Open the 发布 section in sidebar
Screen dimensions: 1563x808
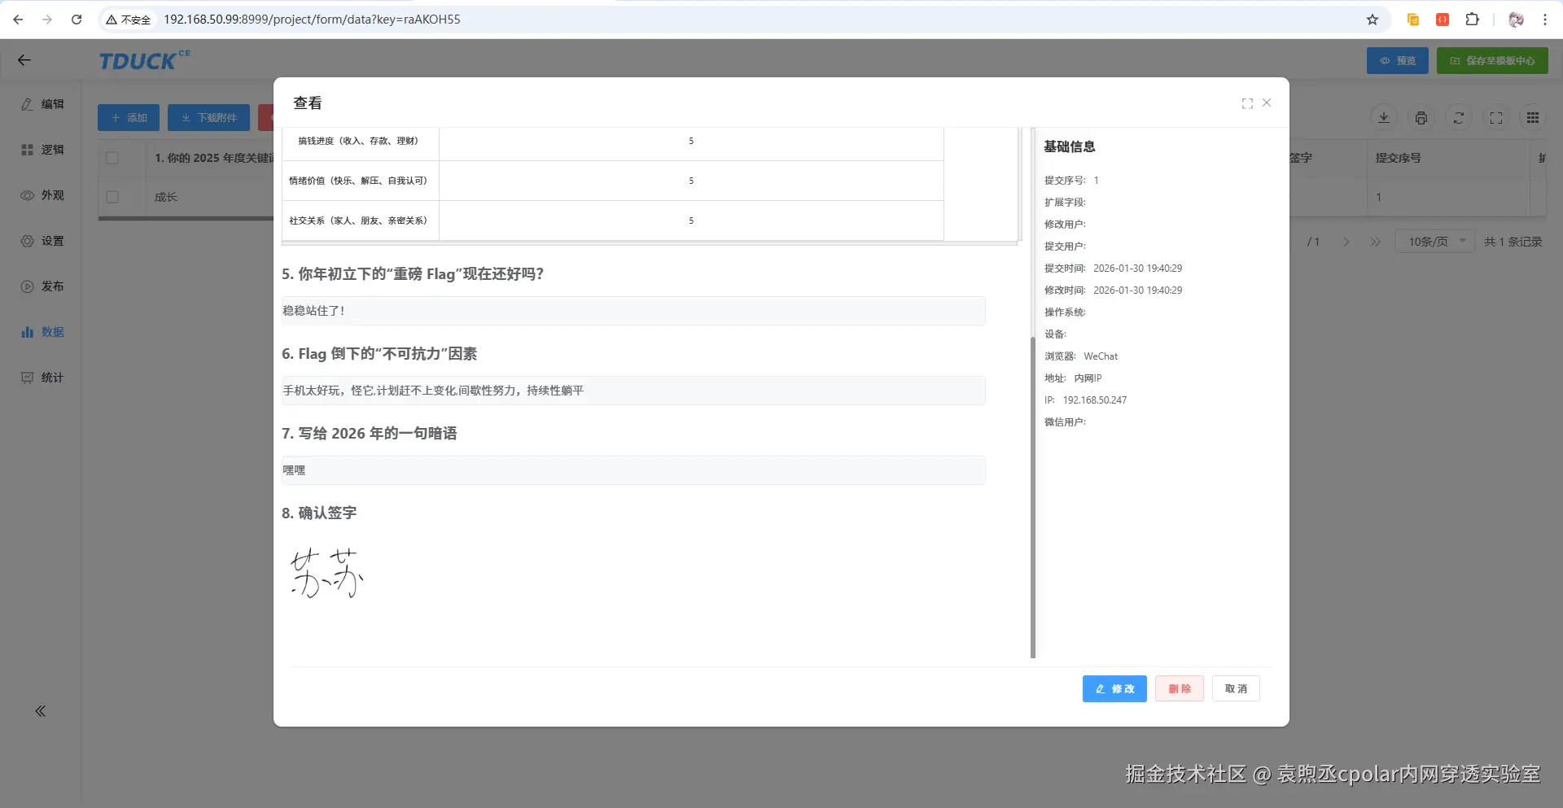coord(42,286)
